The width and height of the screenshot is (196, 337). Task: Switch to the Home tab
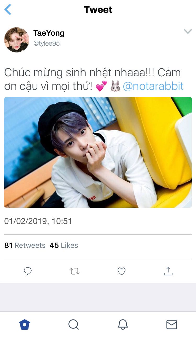click(25, 325)
